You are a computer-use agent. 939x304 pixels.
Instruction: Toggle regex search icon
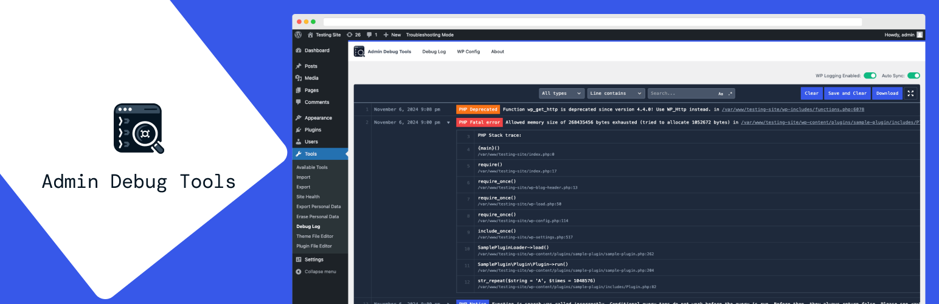click(730, 94)
